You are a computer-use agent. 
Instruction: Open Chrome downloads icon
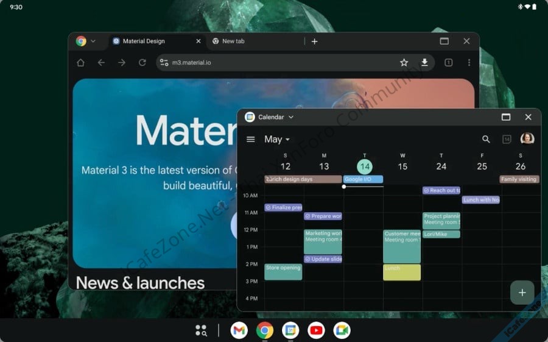(424, 62)
